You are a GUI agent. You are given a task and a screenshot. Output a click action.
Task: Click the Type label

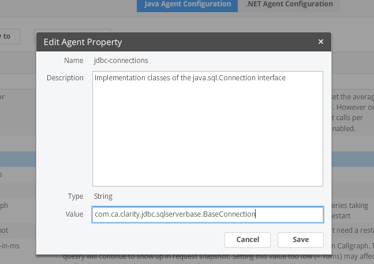tap(76, 196)
